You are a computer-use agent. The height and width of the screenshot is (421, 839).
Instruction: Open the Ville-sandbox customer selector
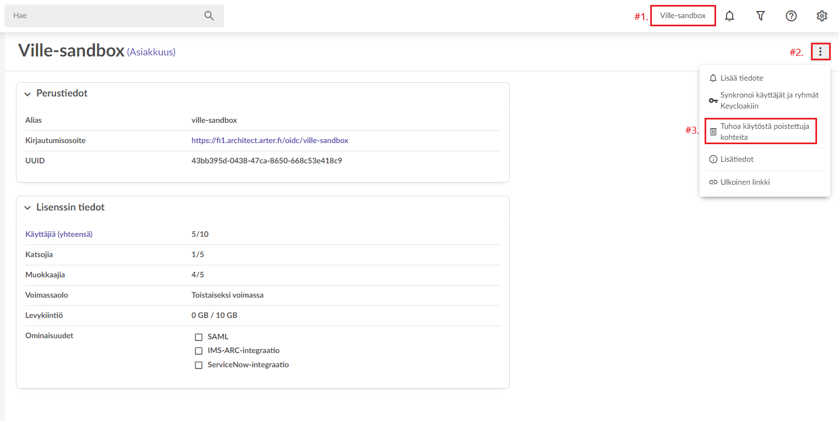click(683, 16)
